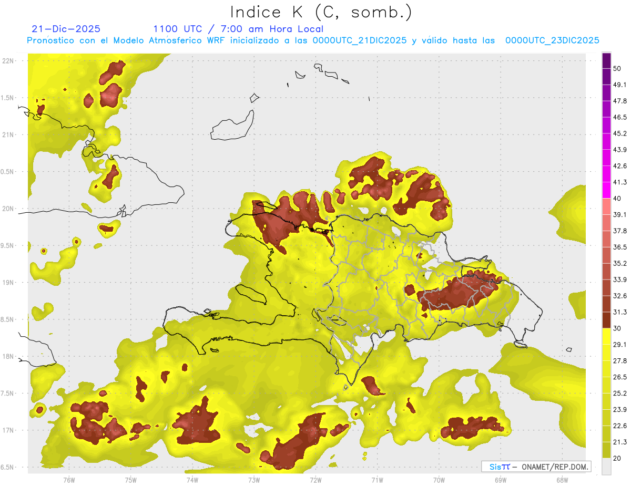Viewport: 631px width, 487px height.
Task: Click the 70W longitude label
Action: (439, 480)
